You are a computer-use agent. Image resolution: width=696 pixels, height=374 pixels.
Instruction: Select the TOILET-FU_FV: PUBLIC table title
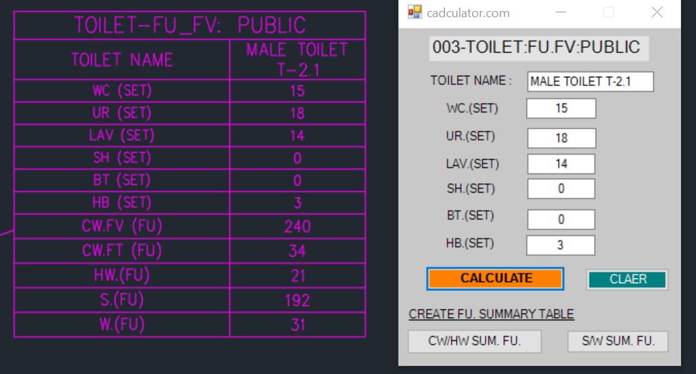pyautogui.click(x=190, y=25)
